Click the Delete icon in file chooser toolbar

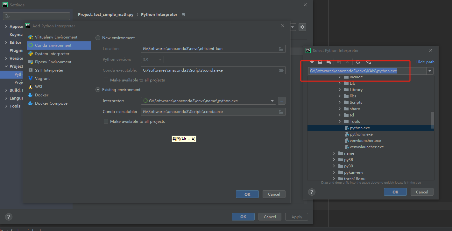[347, 62]
